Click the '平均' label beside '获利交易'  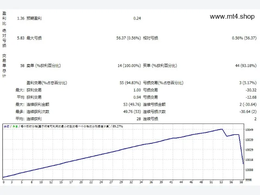tap(20, 97)
